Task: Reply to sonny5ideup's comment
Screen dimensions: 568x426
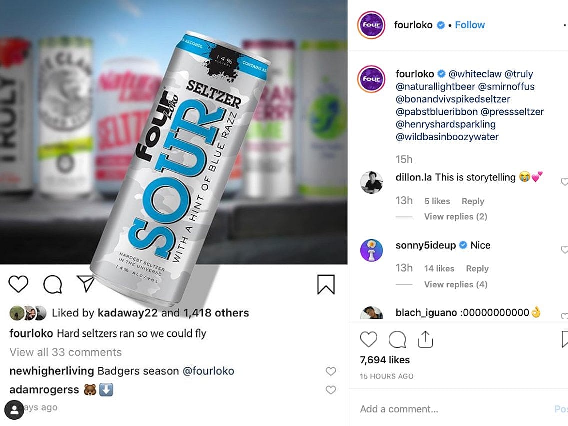Action: pyautogui.click(x=477, y=268)
